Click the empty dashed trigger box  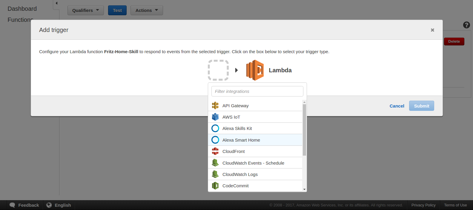click(x=218, y=70)
